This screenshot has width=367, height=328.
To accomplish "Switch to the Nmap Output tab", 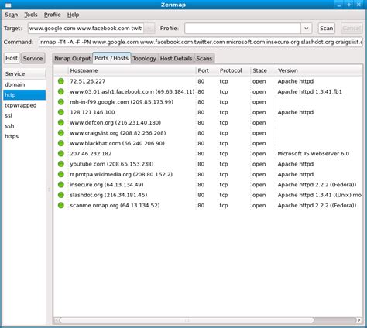I will click(72, 59).
